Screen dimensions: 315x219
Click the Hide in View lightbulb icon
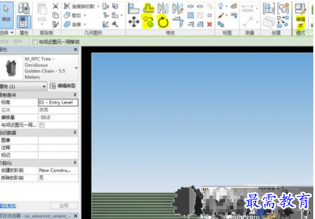coord(220,6)
